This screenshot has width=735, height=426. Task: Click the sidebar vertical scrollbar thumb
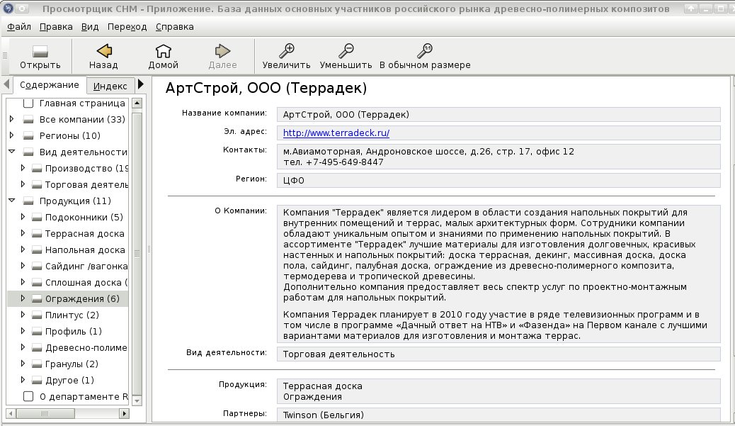point(137,253)
